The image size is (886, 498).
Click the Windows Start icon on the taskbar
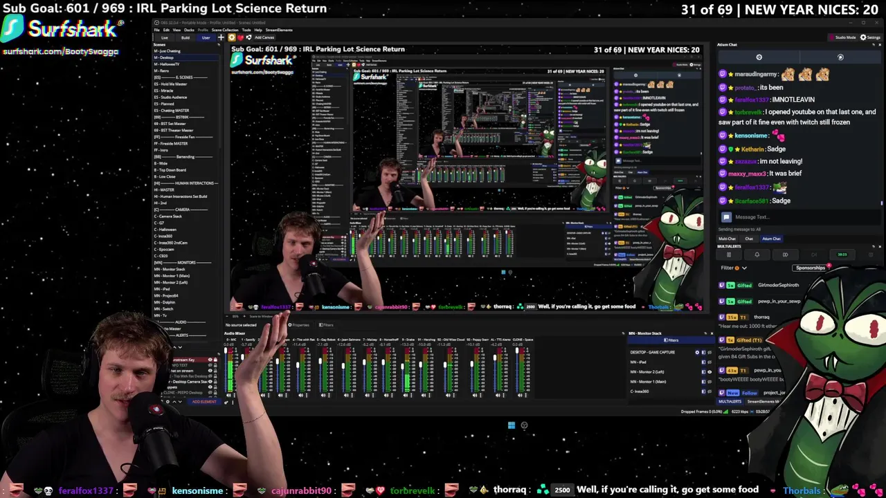click(x=511, y=425)
